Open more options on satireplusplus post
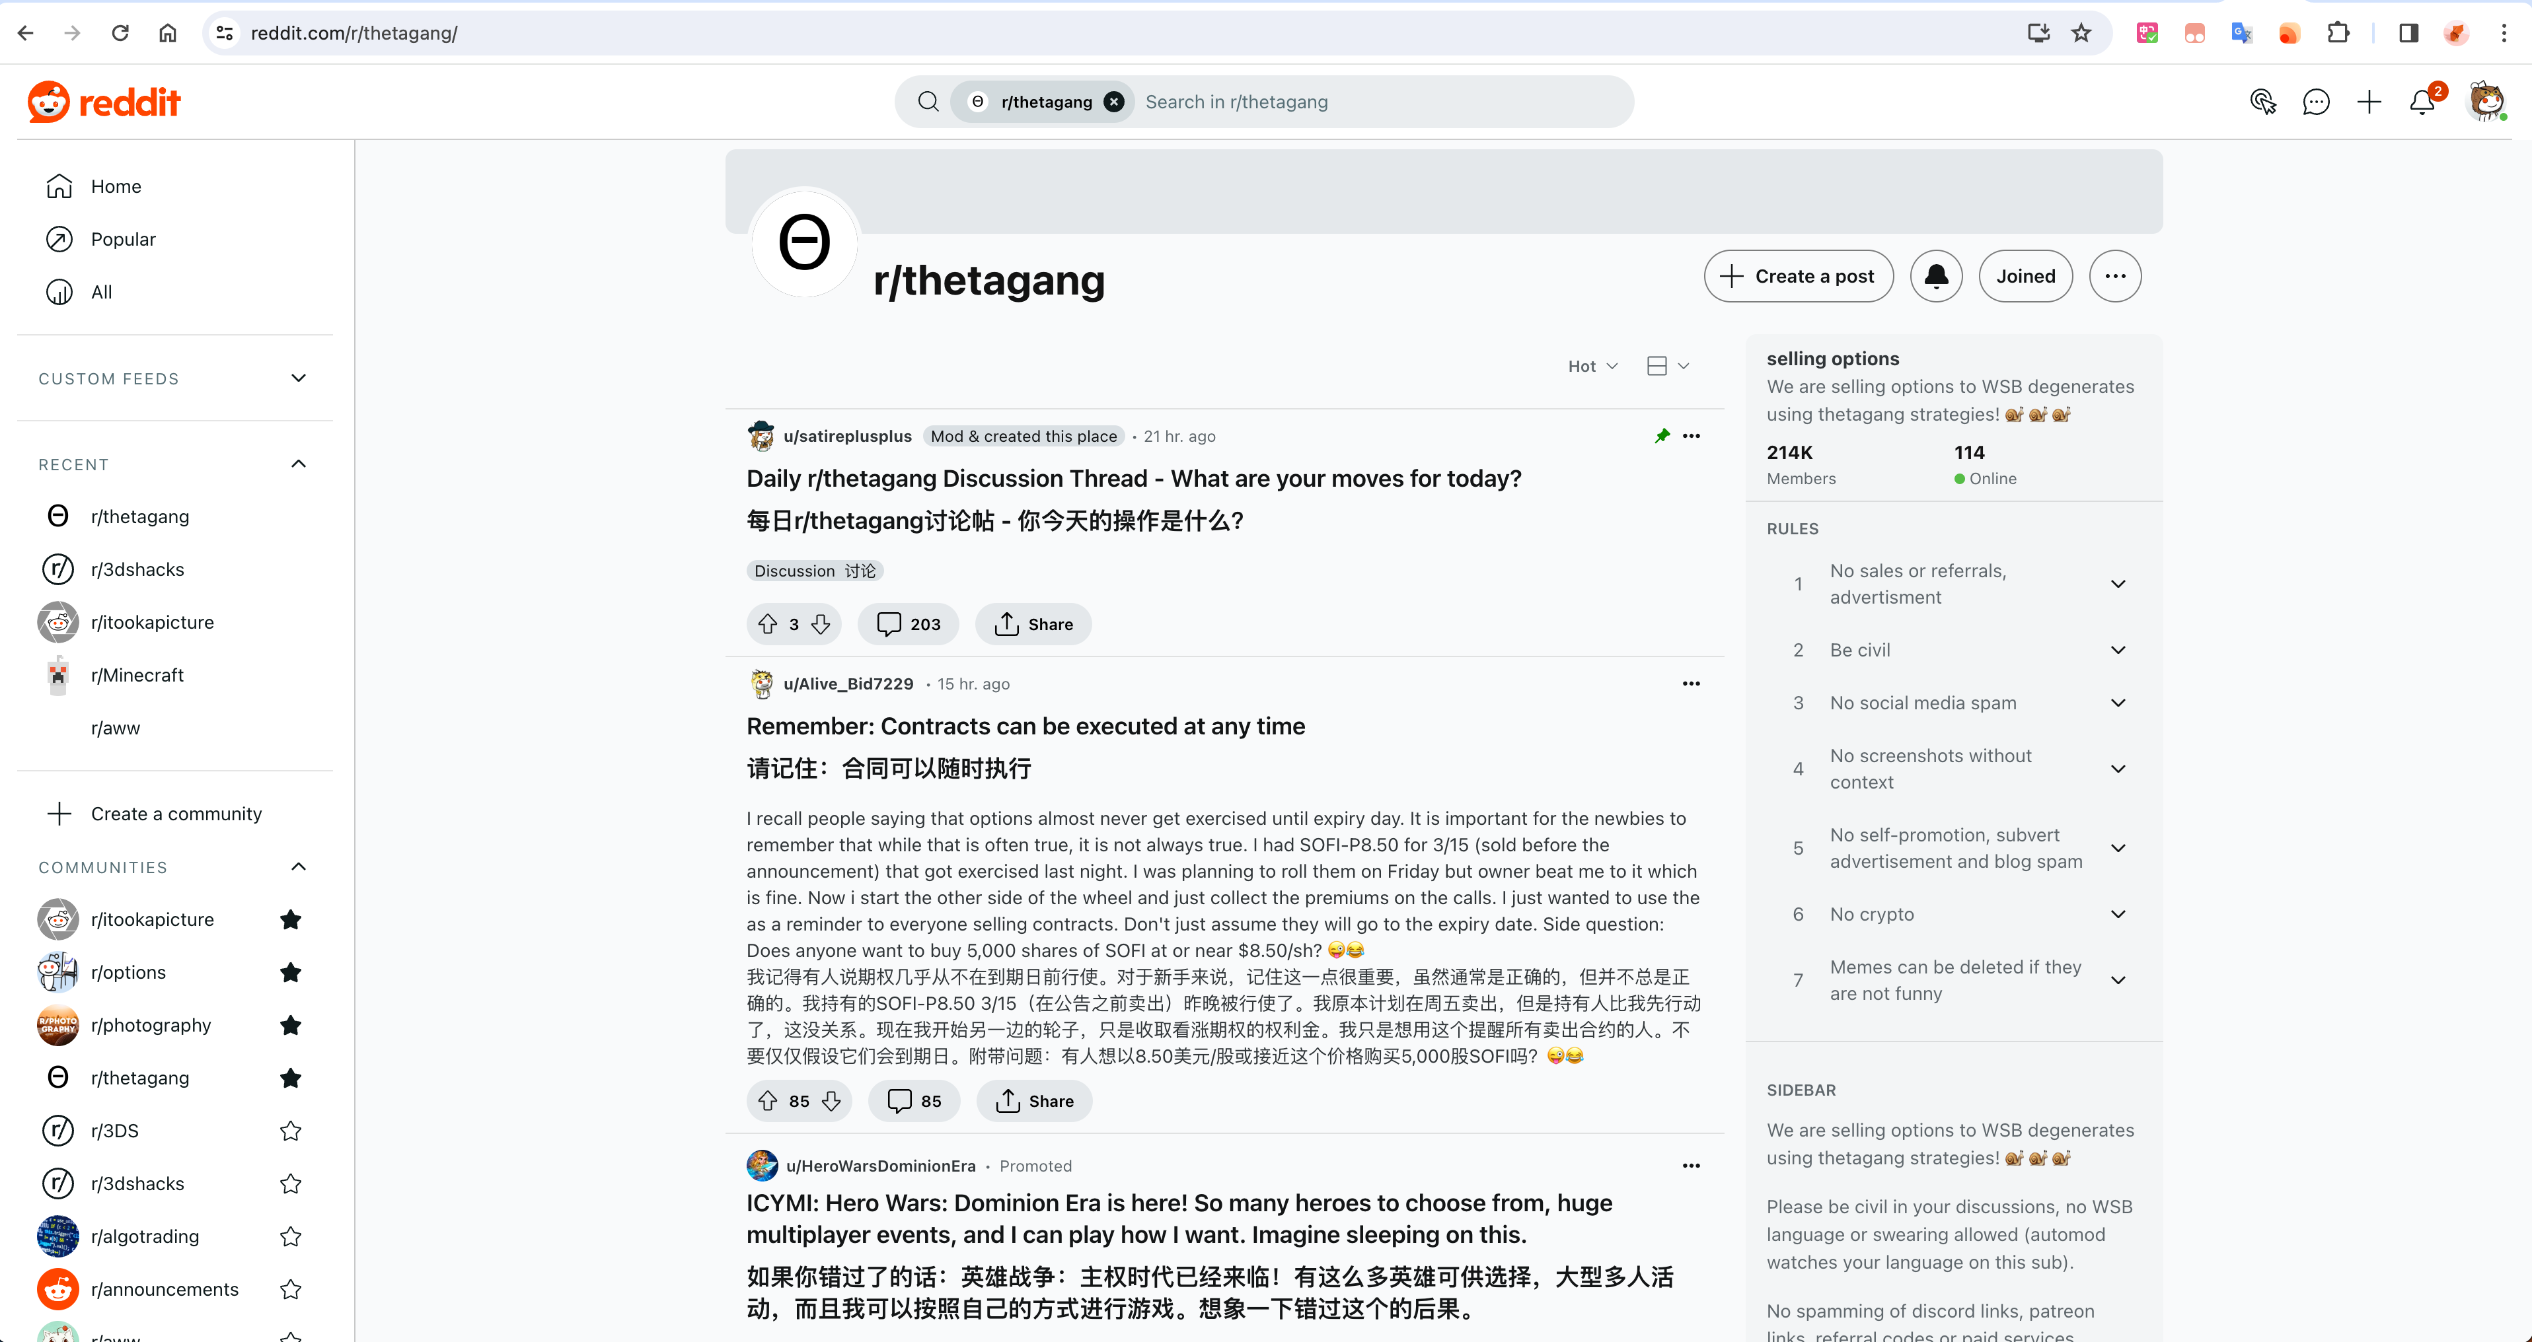The width and height of the screenshot is (2532, 1342). [1691, 435]
